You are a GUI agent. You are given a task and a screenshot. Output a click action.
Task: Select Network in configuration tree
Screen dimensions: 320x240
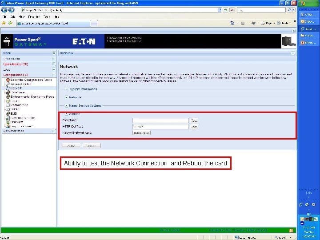point(16,88)
